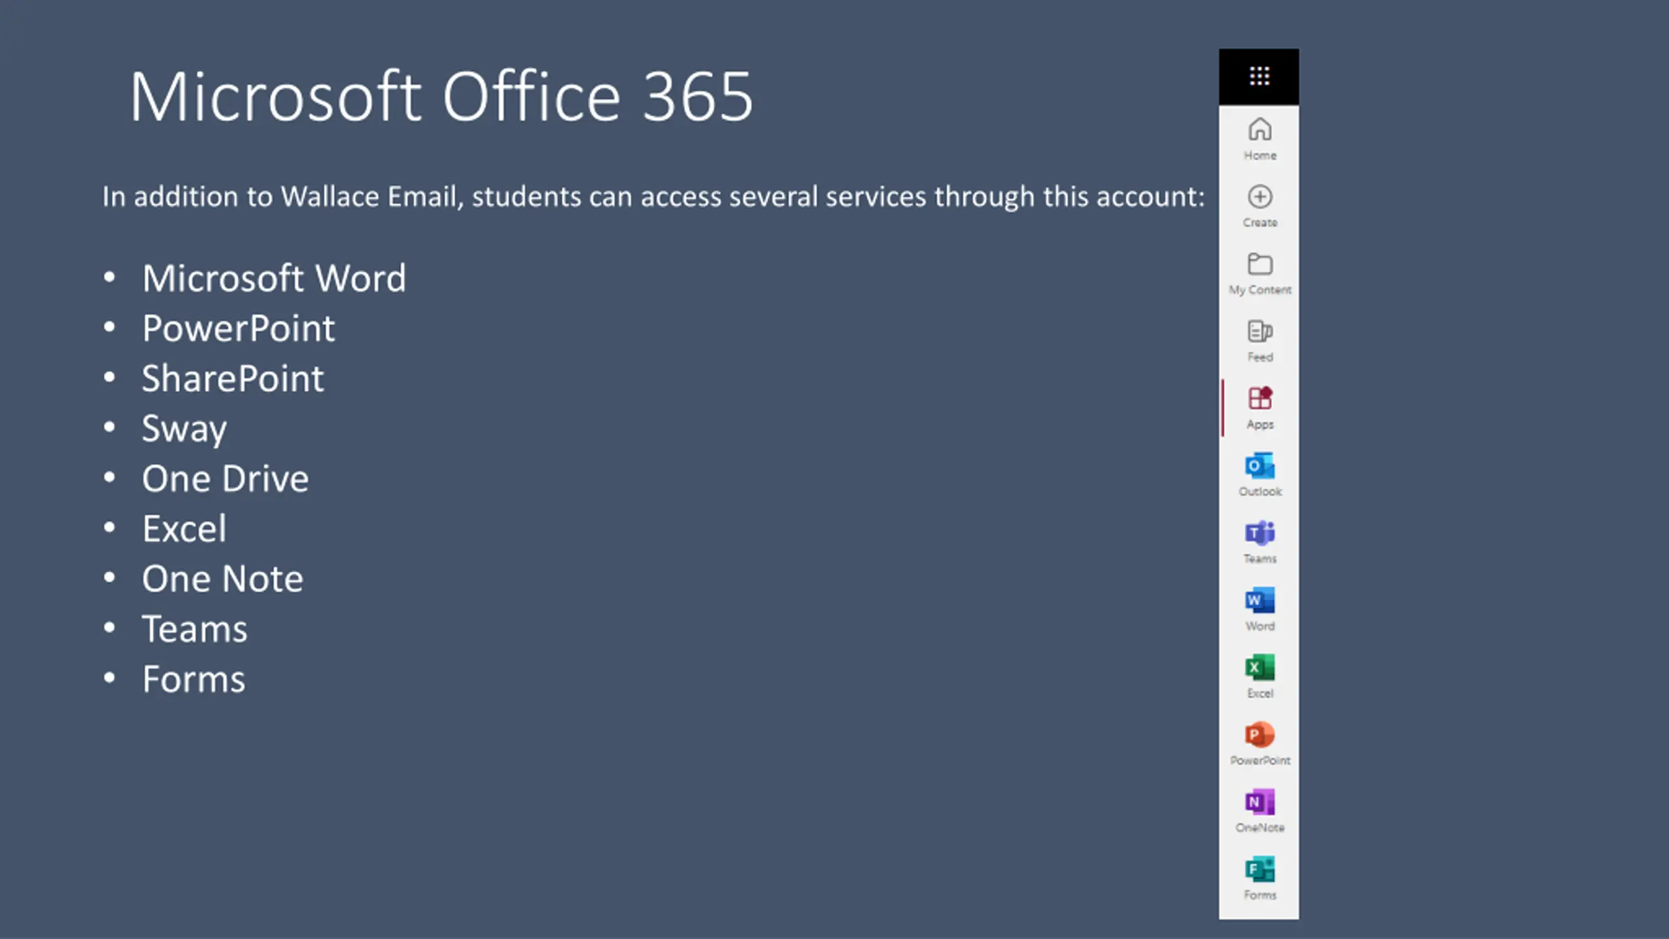Launch Word from the sidebar
The width and height of the screenshot is (1669, 939).
pyautogui.click(x=1260, y=609)
